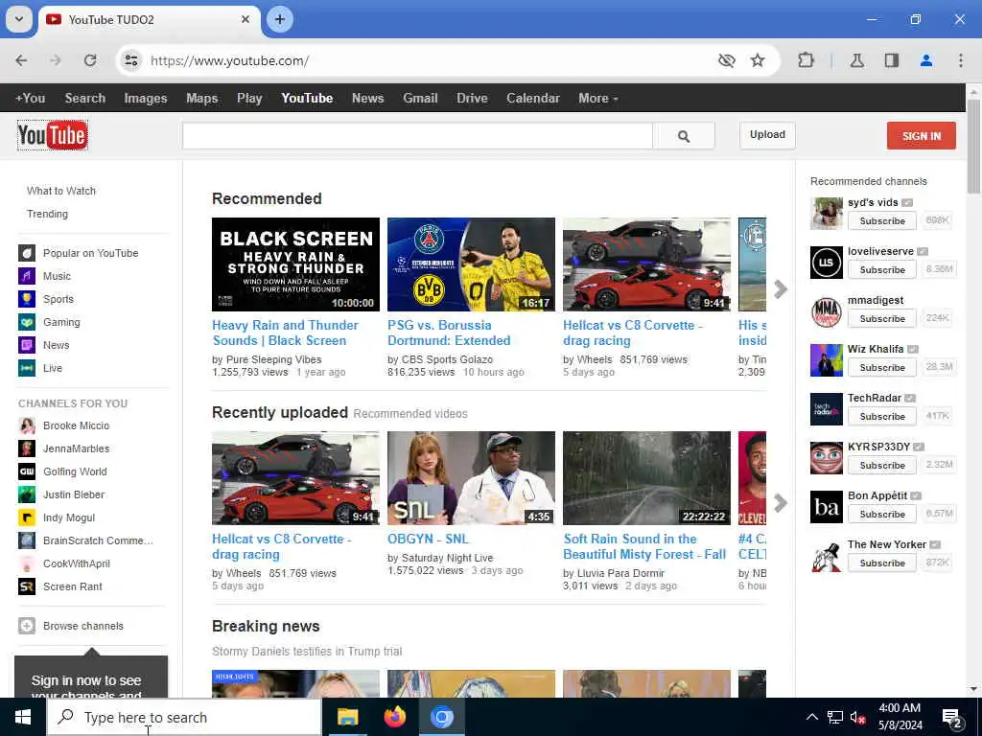Viewport: 982px width, 736px height.
Task: Open Gmail in Google bar
Action: pyautogui.click(x=420, y=99)
